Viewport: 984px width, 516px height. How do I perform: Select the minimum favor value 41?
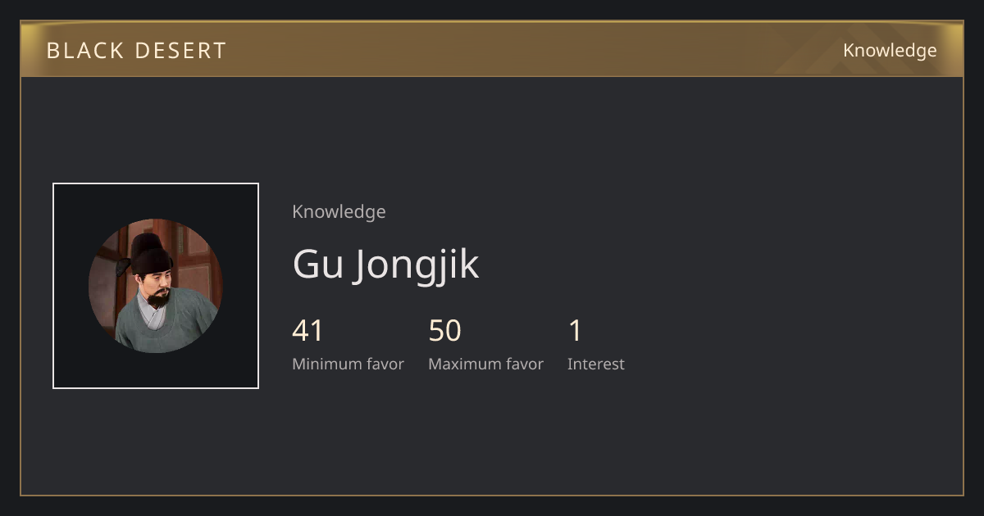click(x=307, y=330)
